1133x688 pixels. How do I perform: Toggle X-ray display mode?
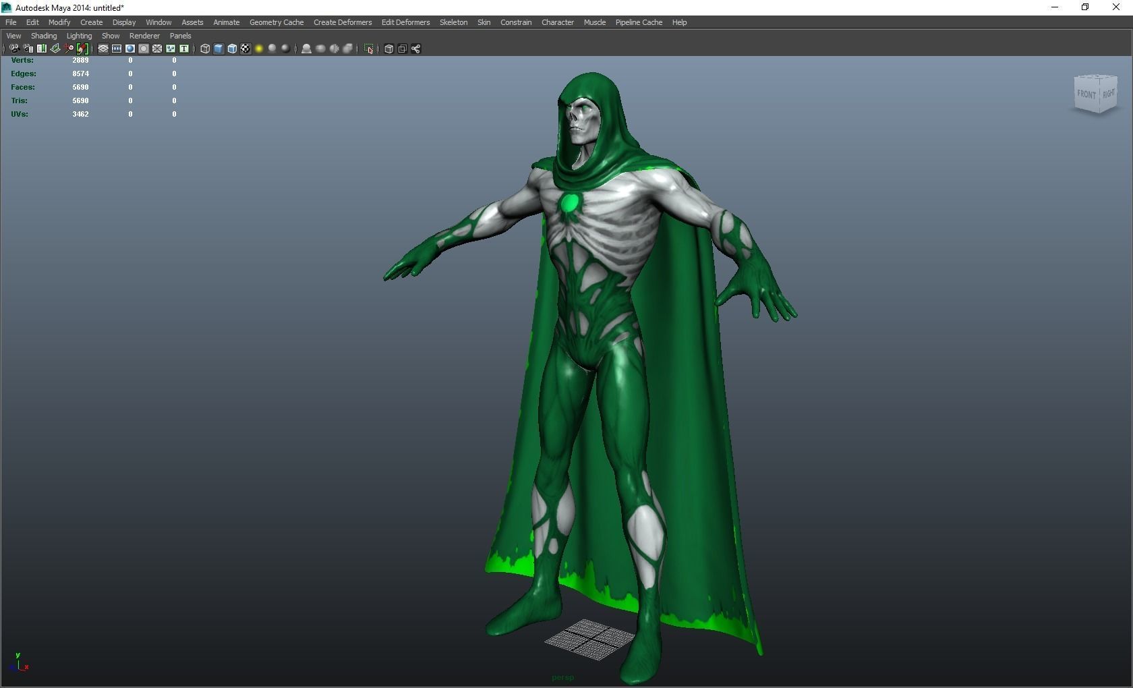tap(320, 49)
